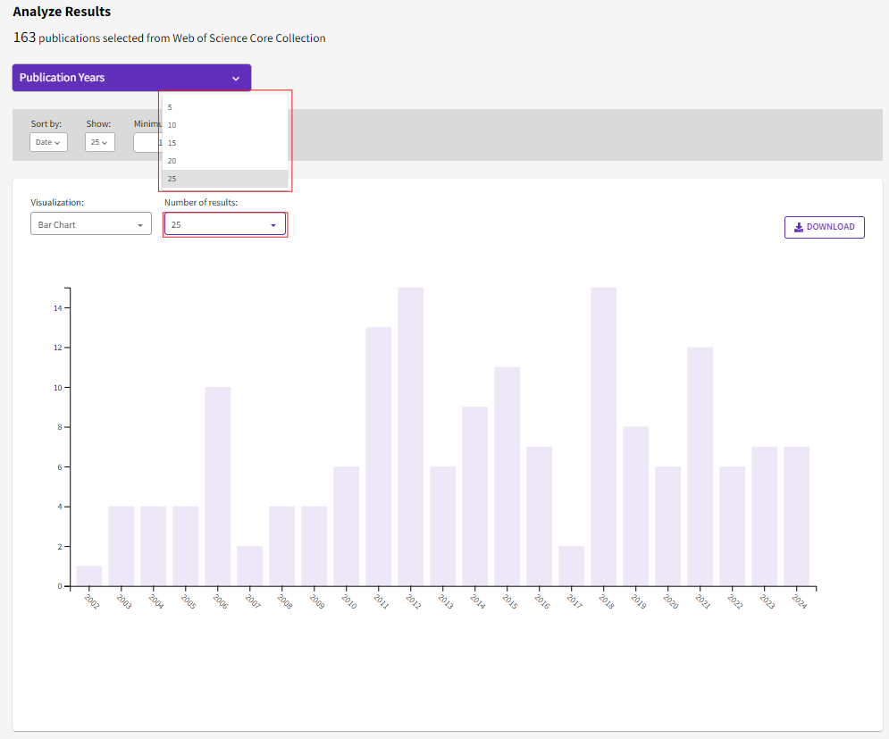Select 5 from the results list
Viewport: 889px width, 739px height.
(224, 107)
